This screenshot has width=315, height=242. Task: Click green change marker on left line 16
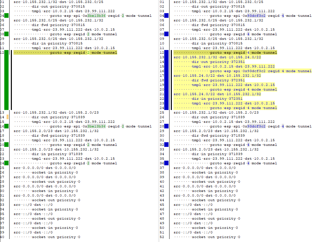[7, 126]
